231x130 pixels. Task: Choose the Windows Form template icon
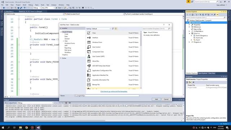pyautogui.click(x=89, y=43)
